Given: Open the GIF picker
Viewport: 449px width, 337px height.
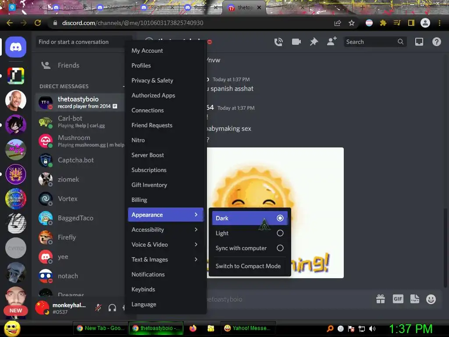Looking at the screenshot, I should [x=398, y=299].
